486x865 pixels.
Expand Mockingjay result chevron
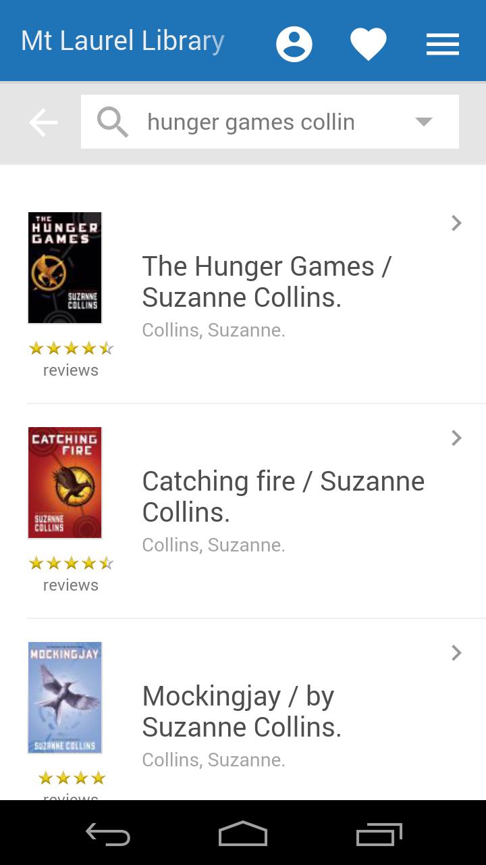pyautogui.click(x=457, y=653)
